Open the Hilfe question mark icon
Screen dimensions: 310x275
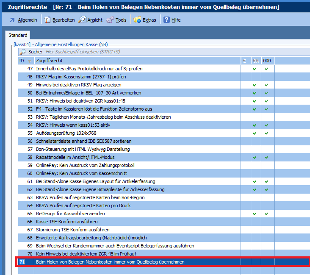click(x=167, y=20)
